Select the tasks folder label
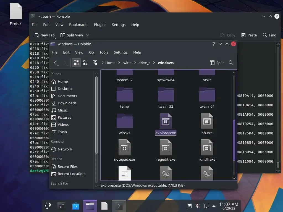This screenshot has width=283, height=212. click(207, 80)
